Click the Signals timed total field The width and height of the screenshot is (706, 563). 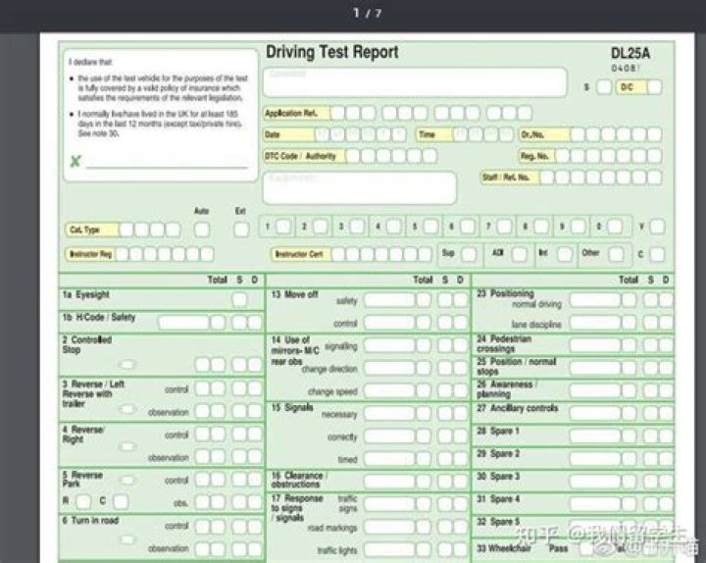click(x=389, y=459)
